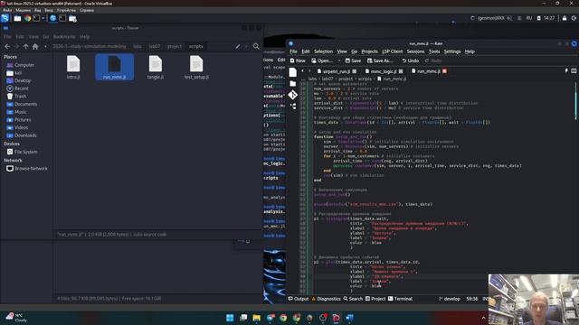Click the lab07 breadcrumb in Kate's path bar
579x325 pixels.
tap(327, 79)
